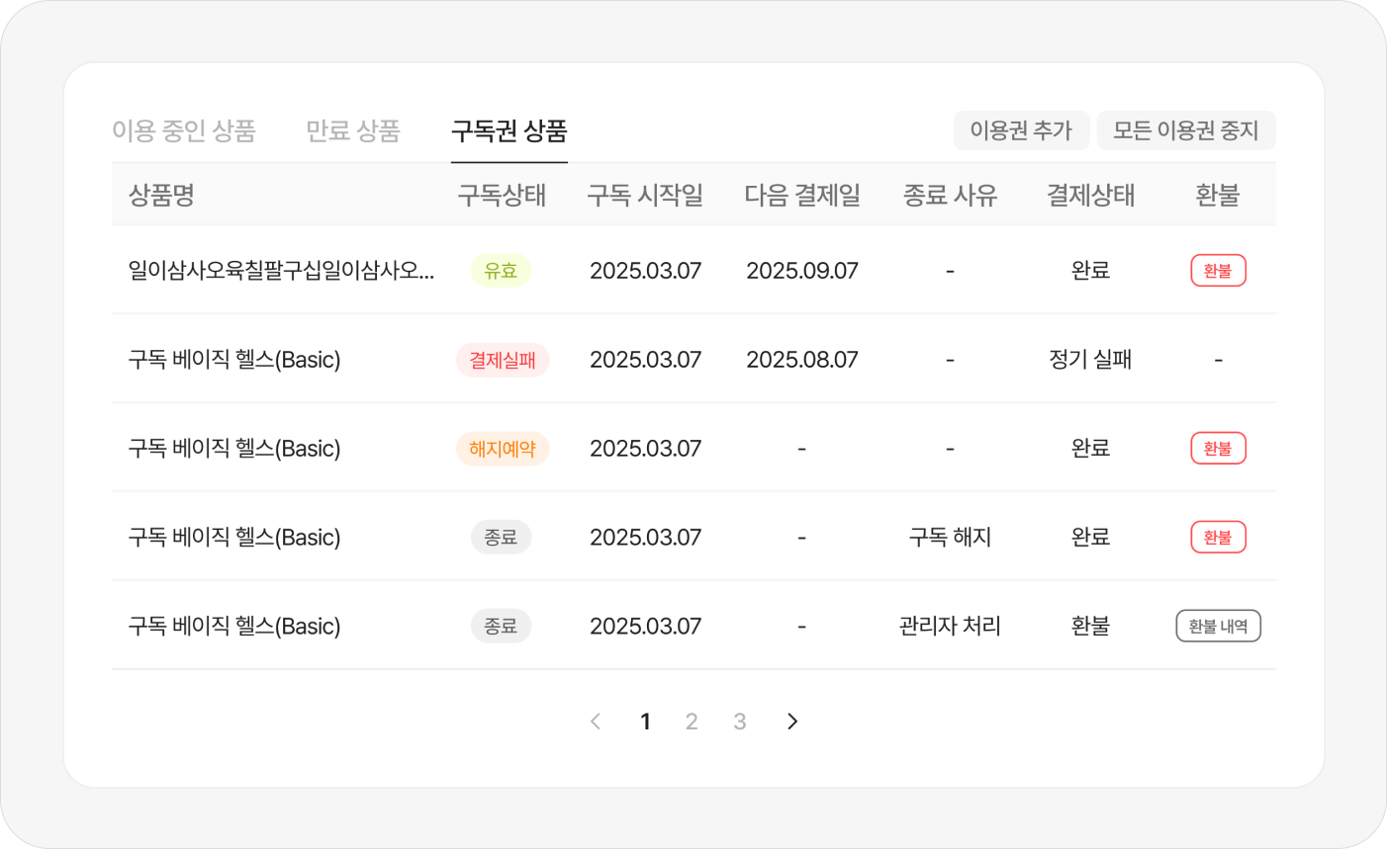
Task: Click 환불 button in the 유효 row
Action: 1218,271
